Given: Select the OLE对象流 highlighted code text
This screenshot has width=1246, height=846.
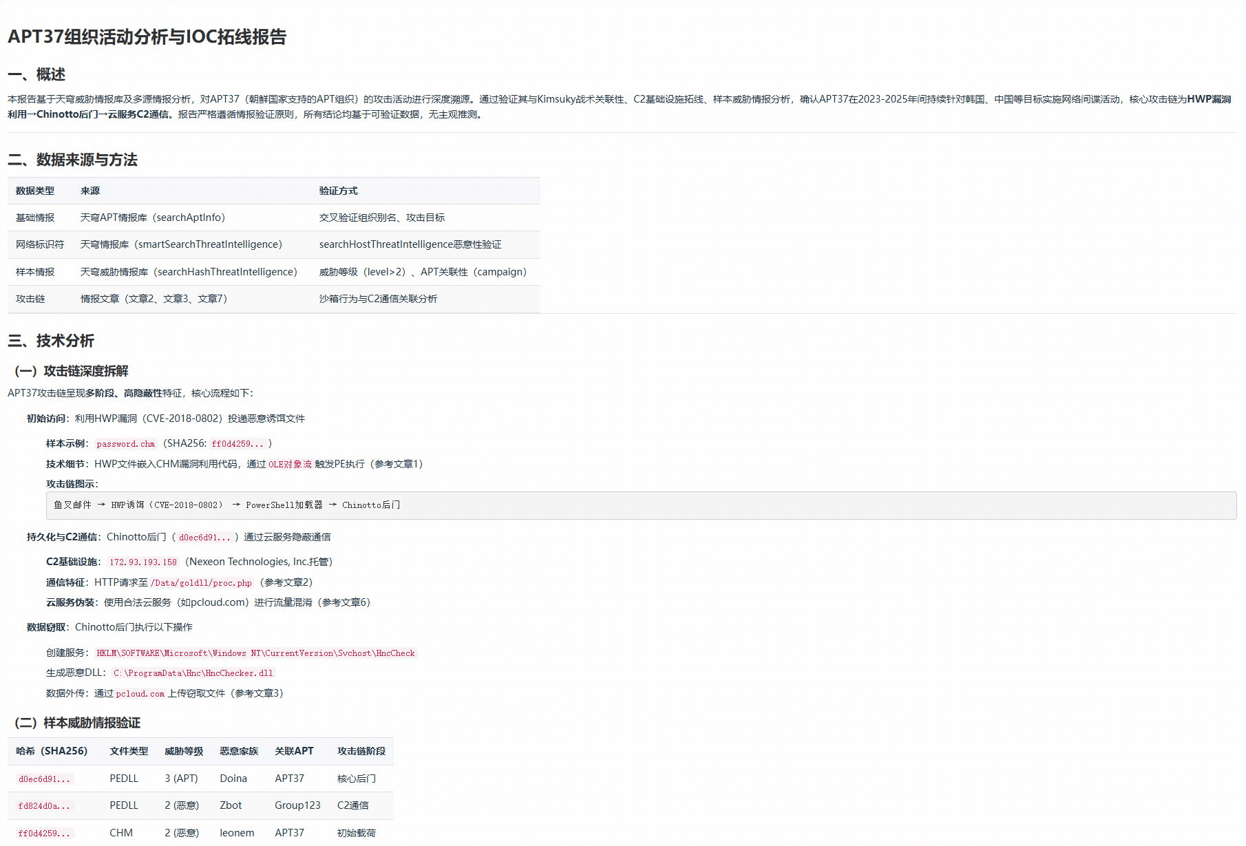Looking at the screenshot, I should 288,464.
